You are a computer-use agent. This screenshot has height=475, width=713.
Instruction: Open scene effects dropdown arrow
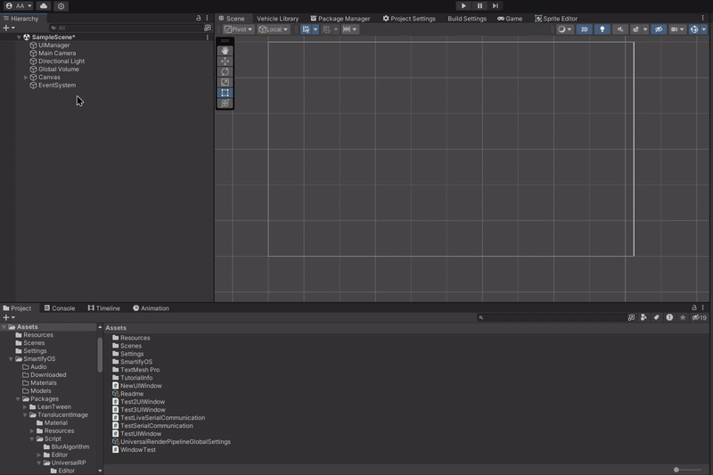[x=645, y=29]
